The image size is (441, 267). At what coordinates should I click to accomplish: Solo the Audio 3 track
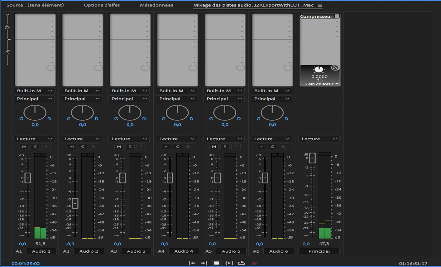point(130,147)
